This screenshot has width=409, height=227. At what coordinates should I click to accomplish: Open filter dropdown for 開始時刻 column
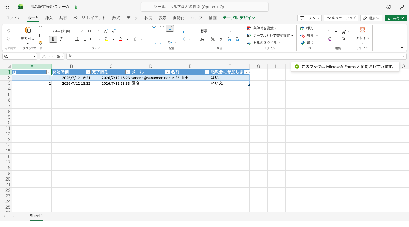click(x=88, y=72)
